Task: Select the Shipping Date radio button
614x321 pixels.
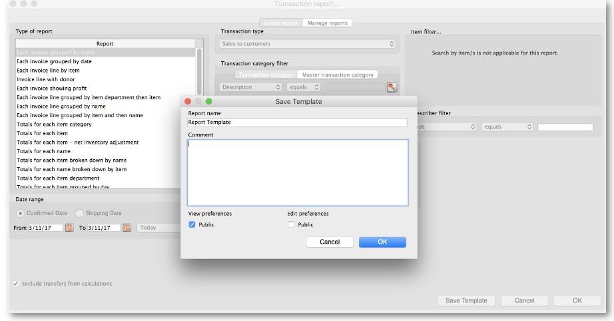Action: [80, 213]
